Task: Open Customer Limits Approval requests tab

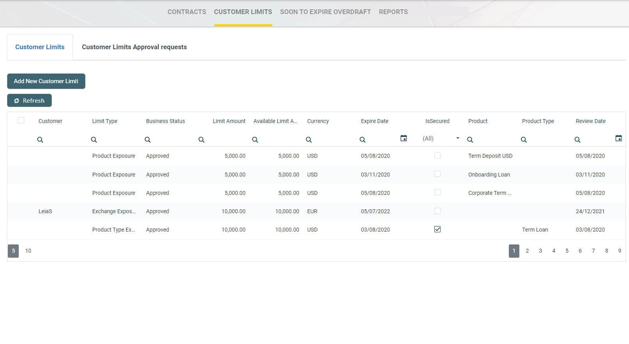Action: tap(134, 47)
